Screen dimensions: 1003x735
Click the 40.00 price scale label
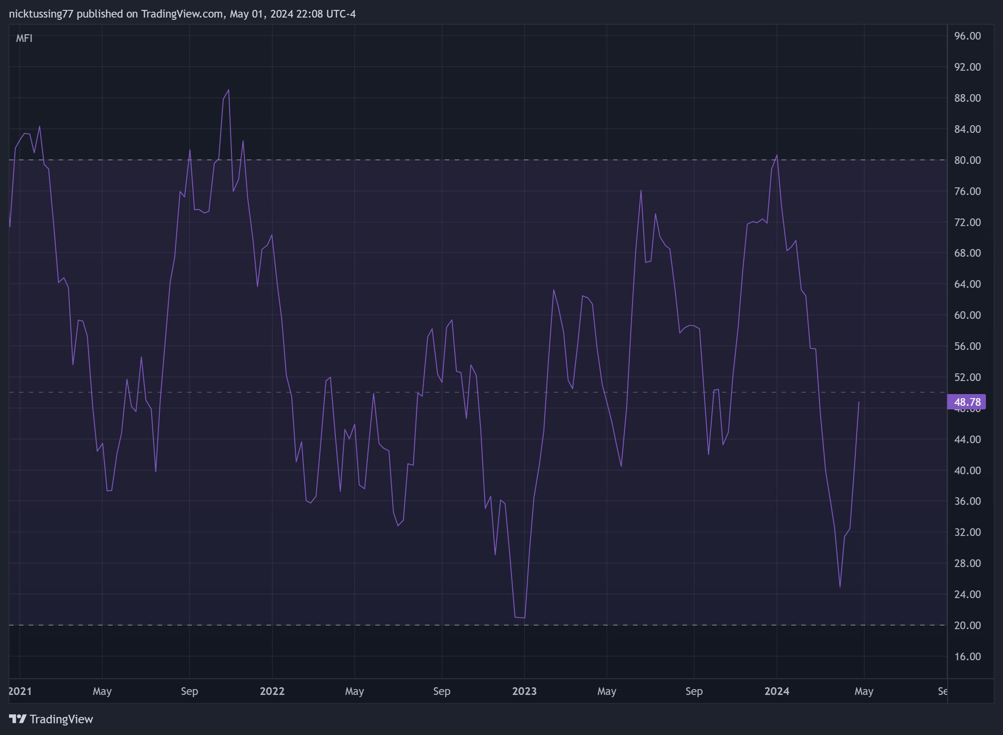[967, 471]
